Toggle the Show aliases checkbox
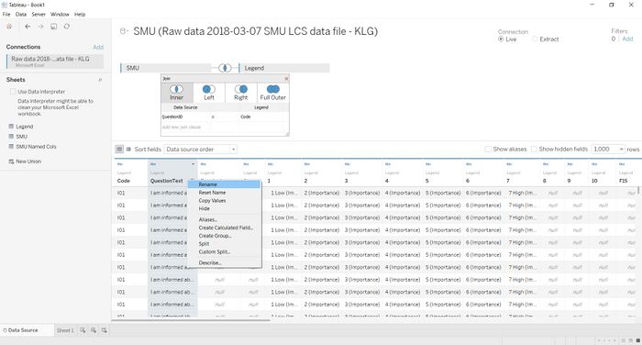This screenshot has width=642, height=345. tap(488, 150)
